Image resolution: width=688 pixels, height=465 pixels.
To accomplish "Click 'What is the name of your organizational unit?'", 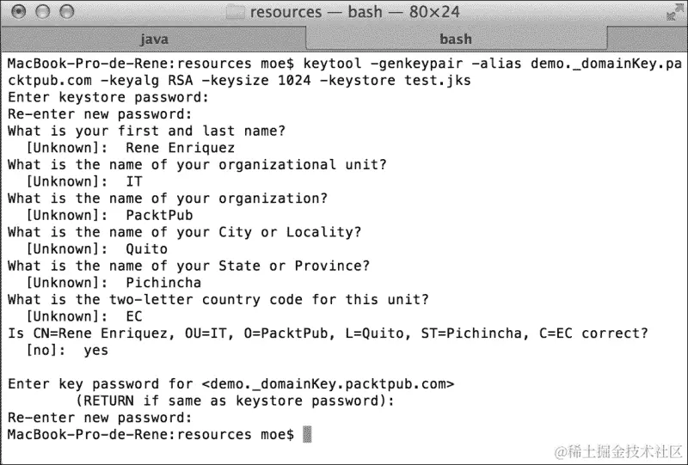I will [197, 165].
